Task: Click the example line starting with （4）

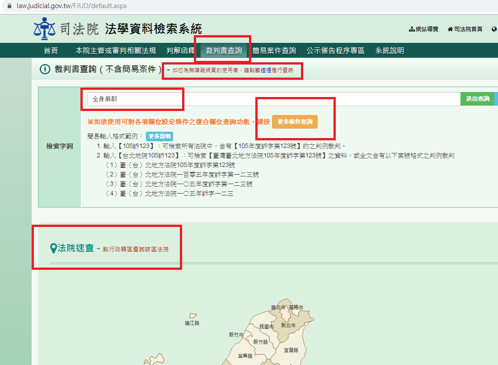Action: coord(169,194)
